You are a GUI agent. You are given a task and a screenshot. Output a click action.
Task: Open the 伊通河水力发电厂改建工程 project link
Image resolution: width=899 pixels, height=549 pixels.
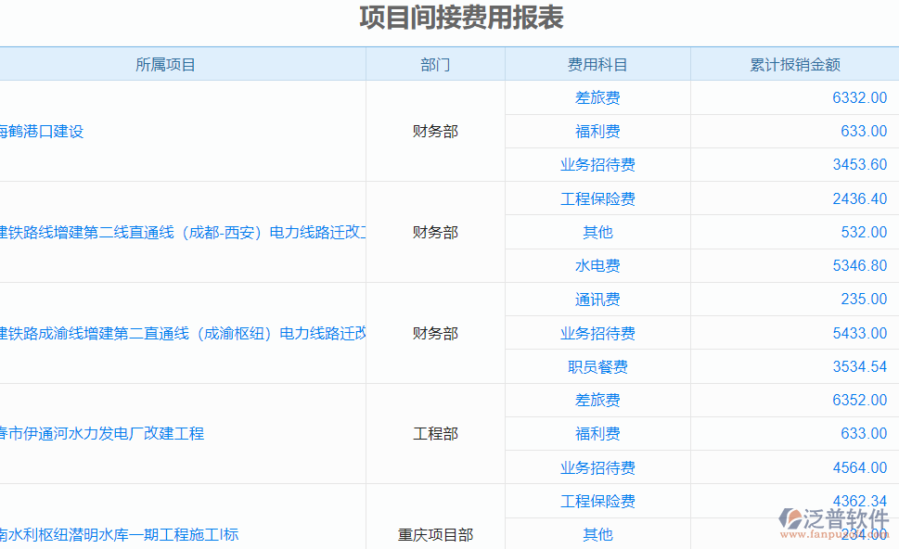point(104,433)
